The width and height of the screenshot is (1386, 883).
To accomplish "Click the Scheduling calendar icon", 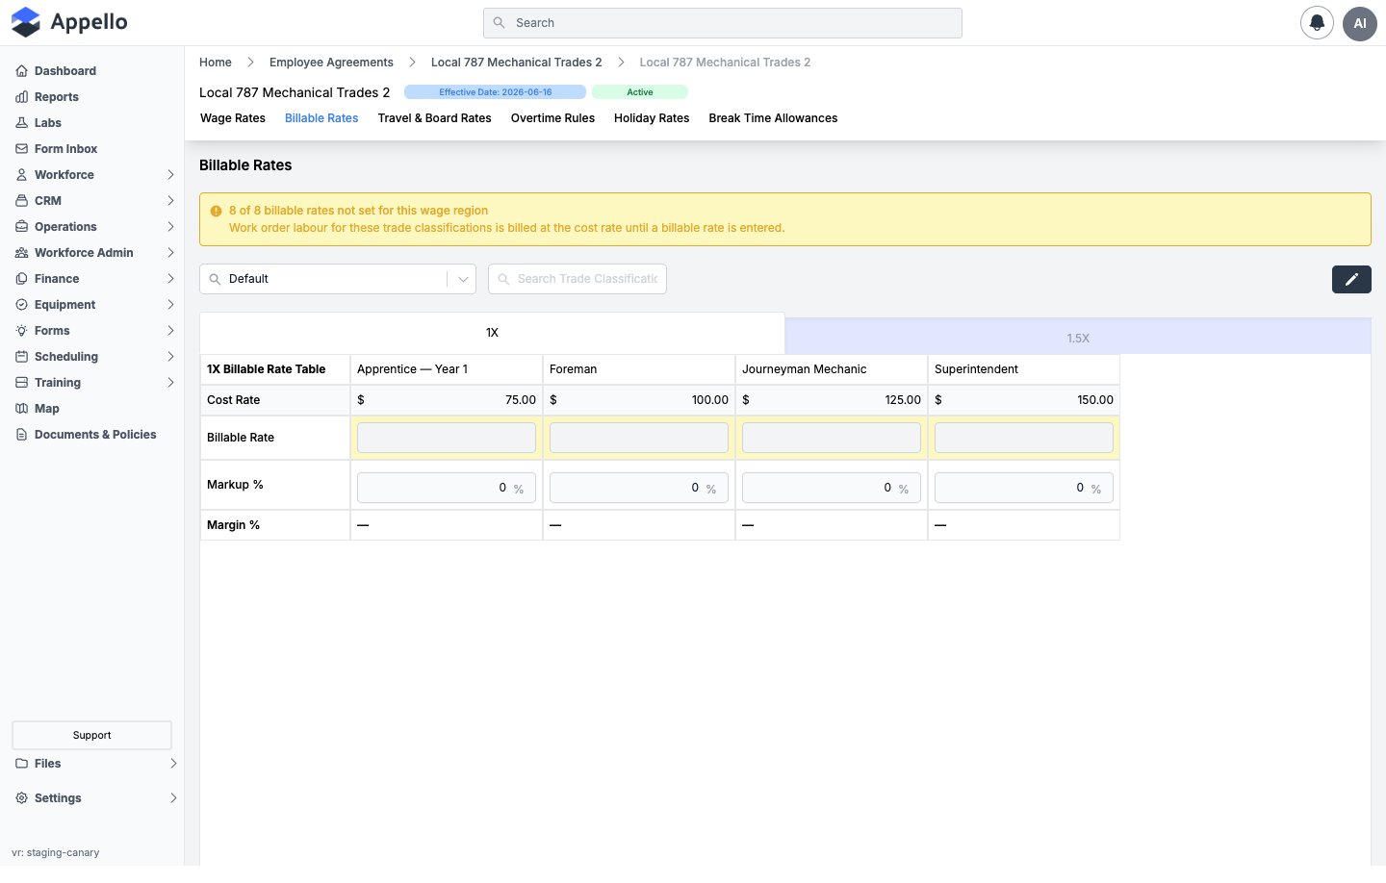I will coord(21,357).
